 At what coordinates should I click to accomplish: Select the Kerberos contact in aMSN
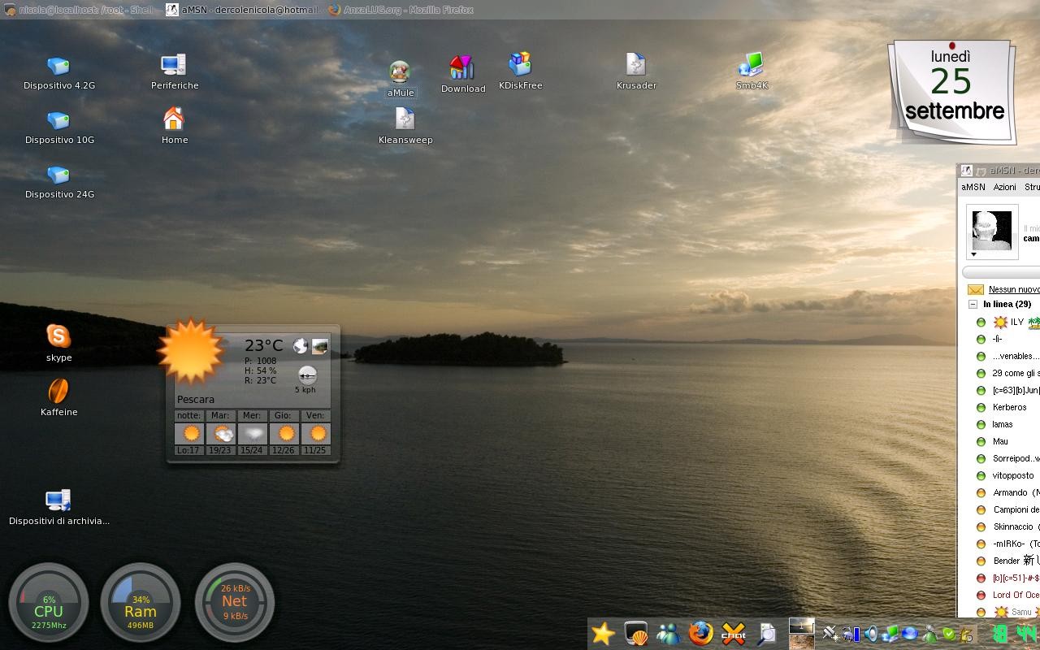[x=1009, y=407]
